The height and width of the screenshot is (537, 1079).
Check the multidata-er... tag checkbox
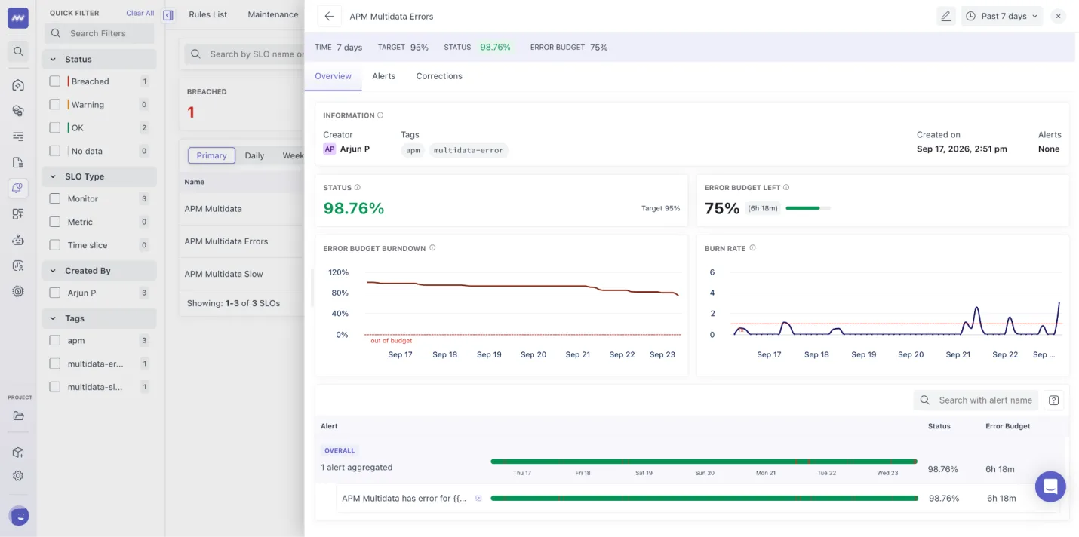pyautogui.click(x=54, y=364)
